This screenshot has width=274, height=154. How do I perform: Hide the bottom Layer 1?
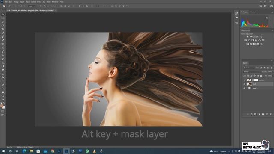coord(244,88)
